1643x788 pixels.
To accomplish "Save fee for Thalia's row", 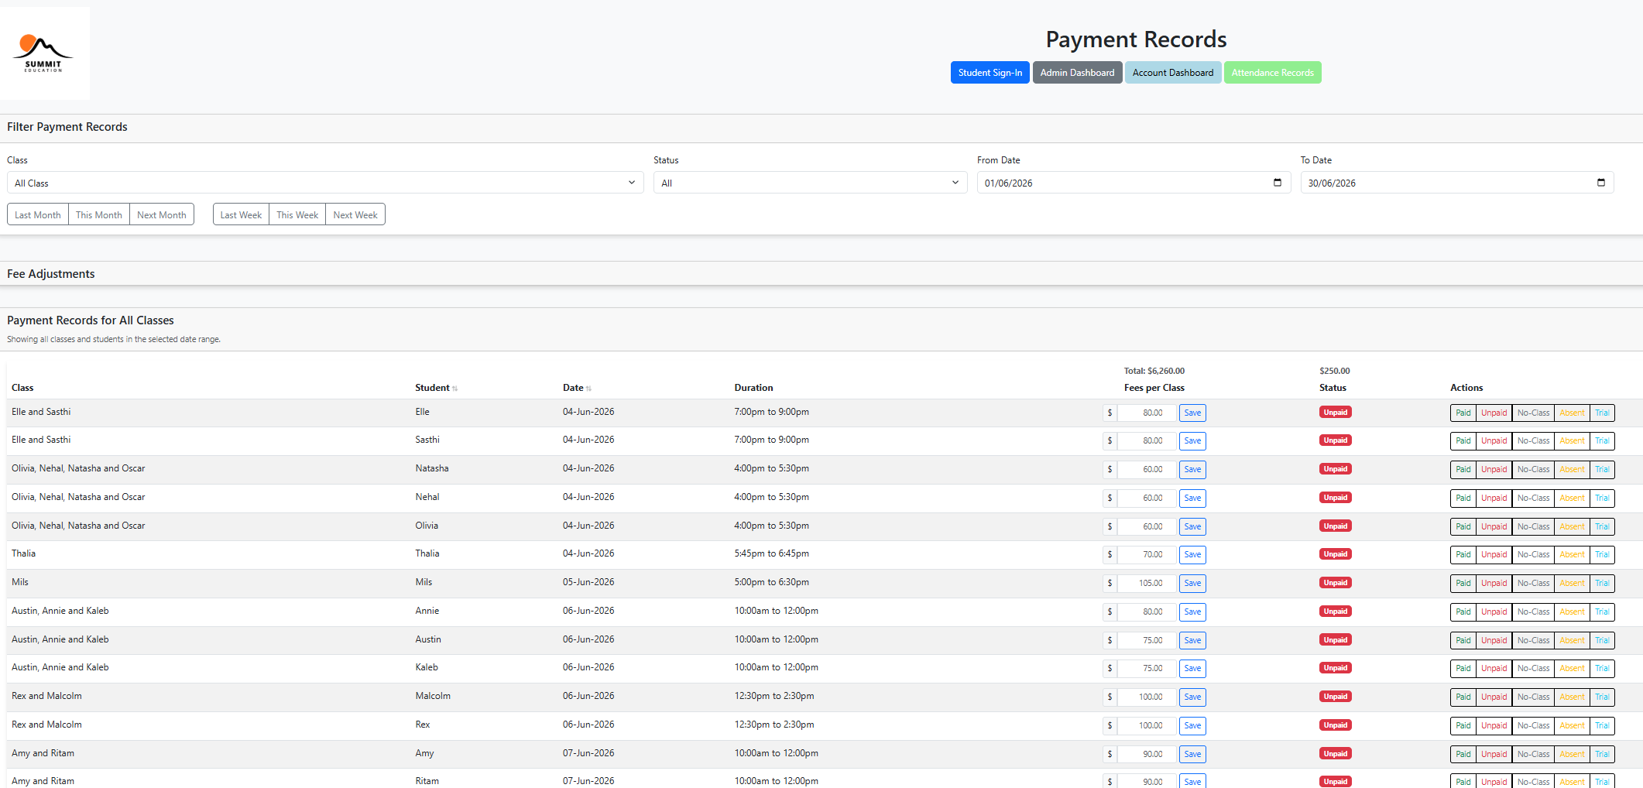I will 1192,554.
